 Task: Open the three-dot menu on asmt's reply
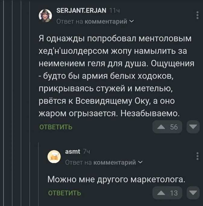198,156
